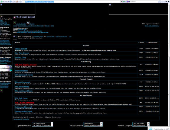
Task: Open the browser home page icon
Action: 17,2
